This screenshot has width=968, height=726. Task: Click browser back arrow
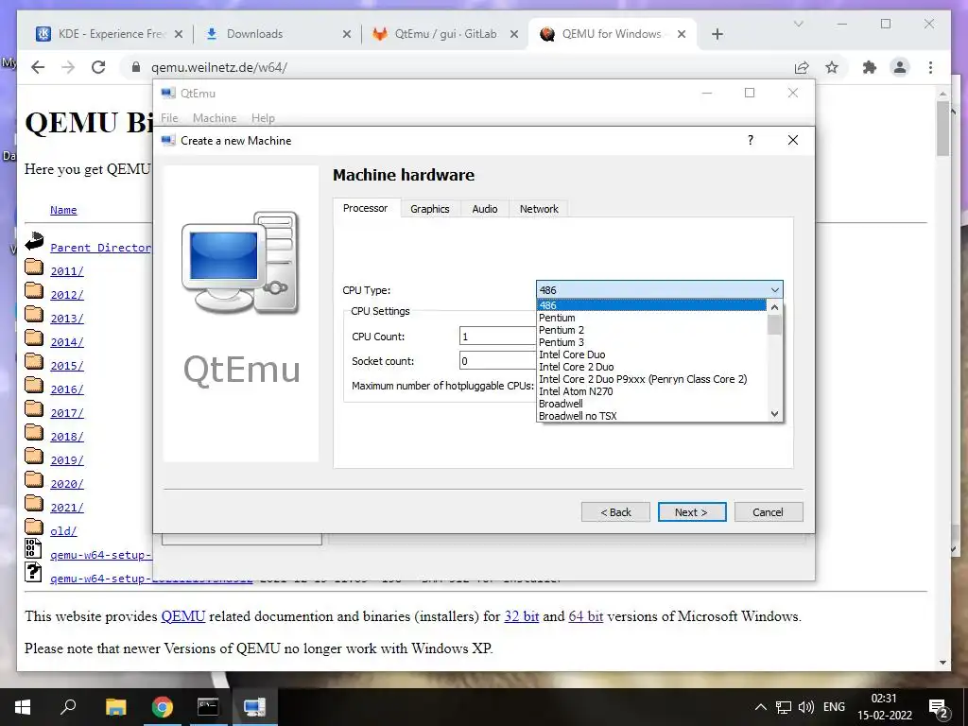(x=38, y=67)
